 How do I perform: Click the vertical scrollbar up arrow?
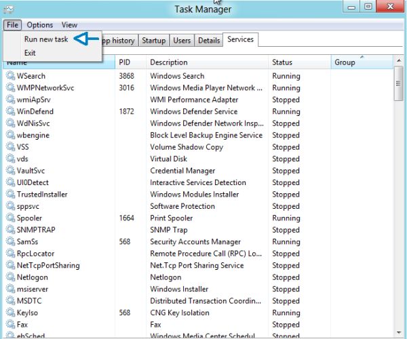(x=399, y=60)
